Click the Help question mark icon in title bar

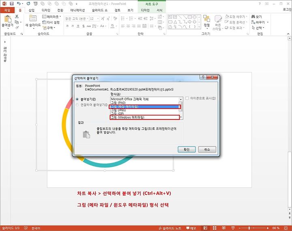point(260,4)
